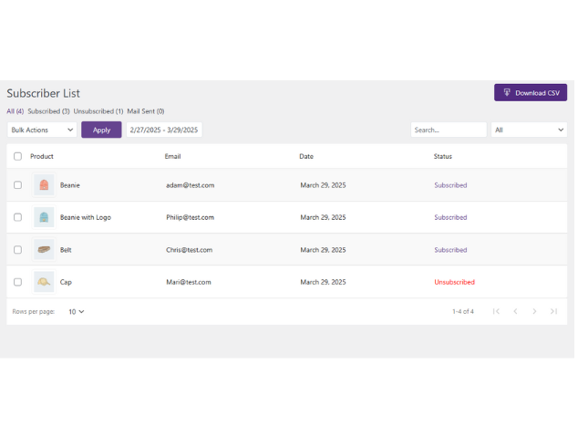Tick the checkbox next to Cap
Image resolution: width=578 pixels, height=438 pixels.
pos(17,282)
